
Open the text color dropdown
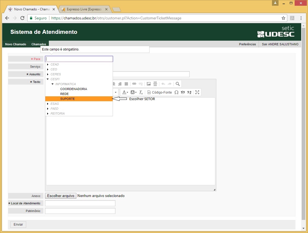click(125, 92)
